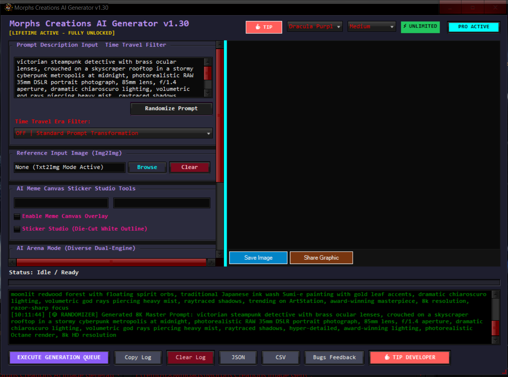
Task: Click the settings panel scroll-up arrow
Action: pos(220,44)
